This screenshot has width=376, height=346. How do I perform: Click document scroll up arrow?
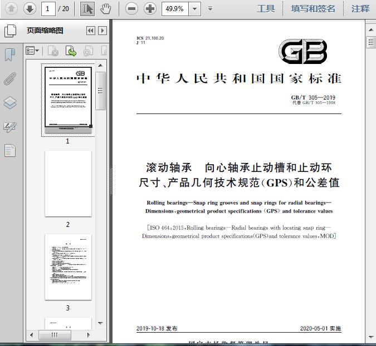(371, 29)
